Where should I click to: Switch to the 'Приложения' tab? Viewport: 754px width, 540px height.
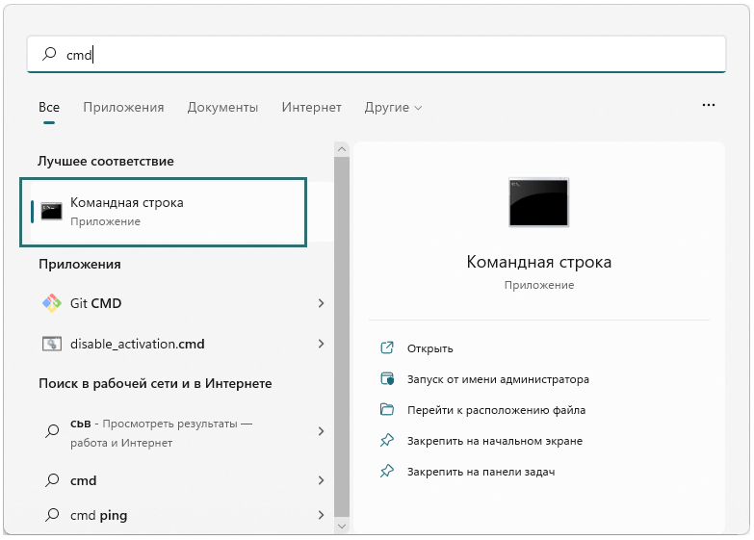(x=123, y=108)
